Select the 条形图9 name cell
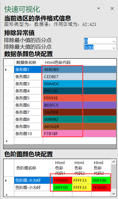This screenshot has height=199, width=118. [x=29, y=126]
